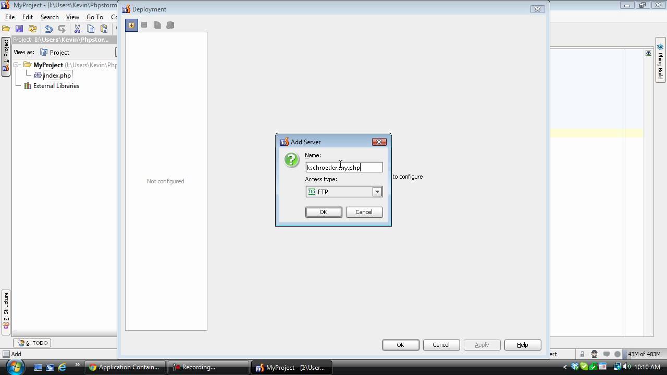Open the Go To menu
The width and height of the screenshot is (667, 375).
click(95, 17)
